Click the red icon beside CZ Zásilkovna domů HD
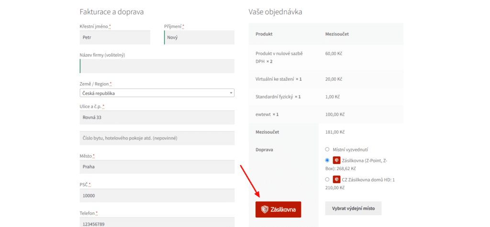Viewport: 490px width, 227px height. click(x=336, y=180)
